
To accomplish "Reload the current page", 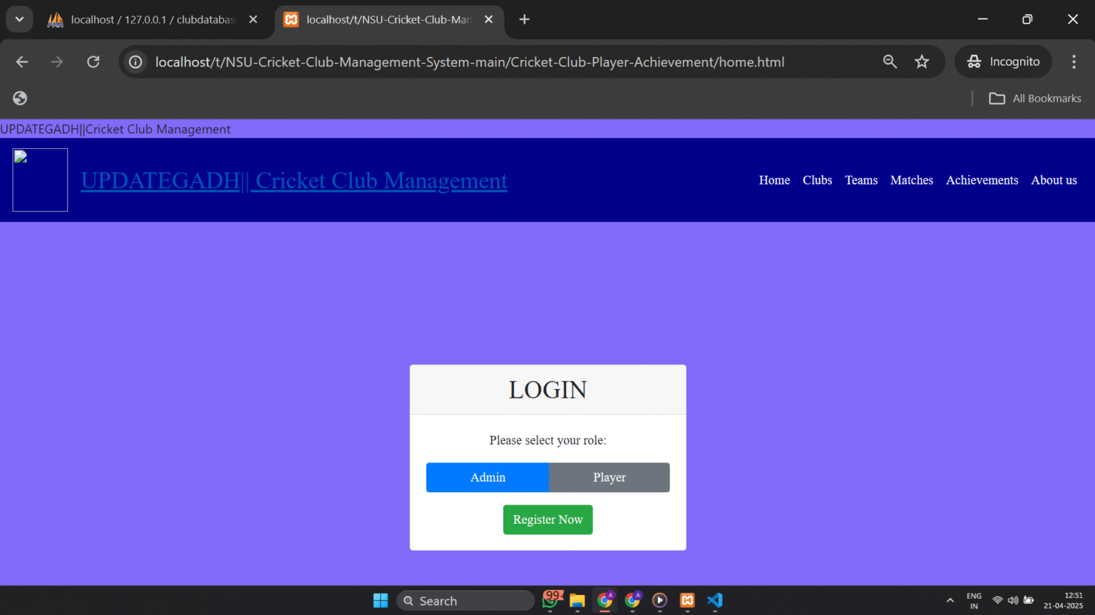I will click(93, 61).
